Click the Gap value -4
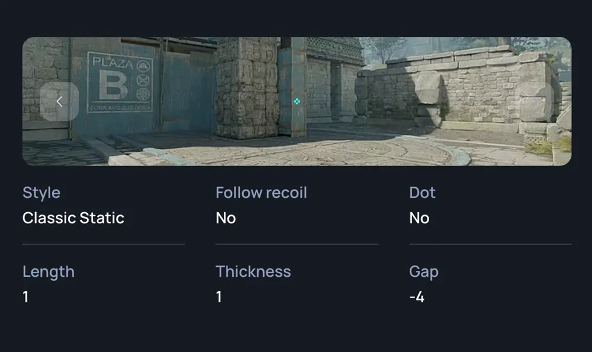This screenshot has height=352, width=592. click(417, 297)
